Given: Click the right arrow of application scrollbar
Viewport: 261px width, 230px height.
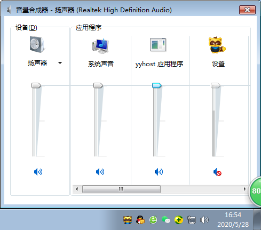Looking at the screenshot, I should point(245,189).
